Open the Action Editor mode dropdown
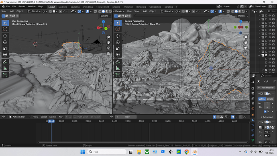 point(20,117)
